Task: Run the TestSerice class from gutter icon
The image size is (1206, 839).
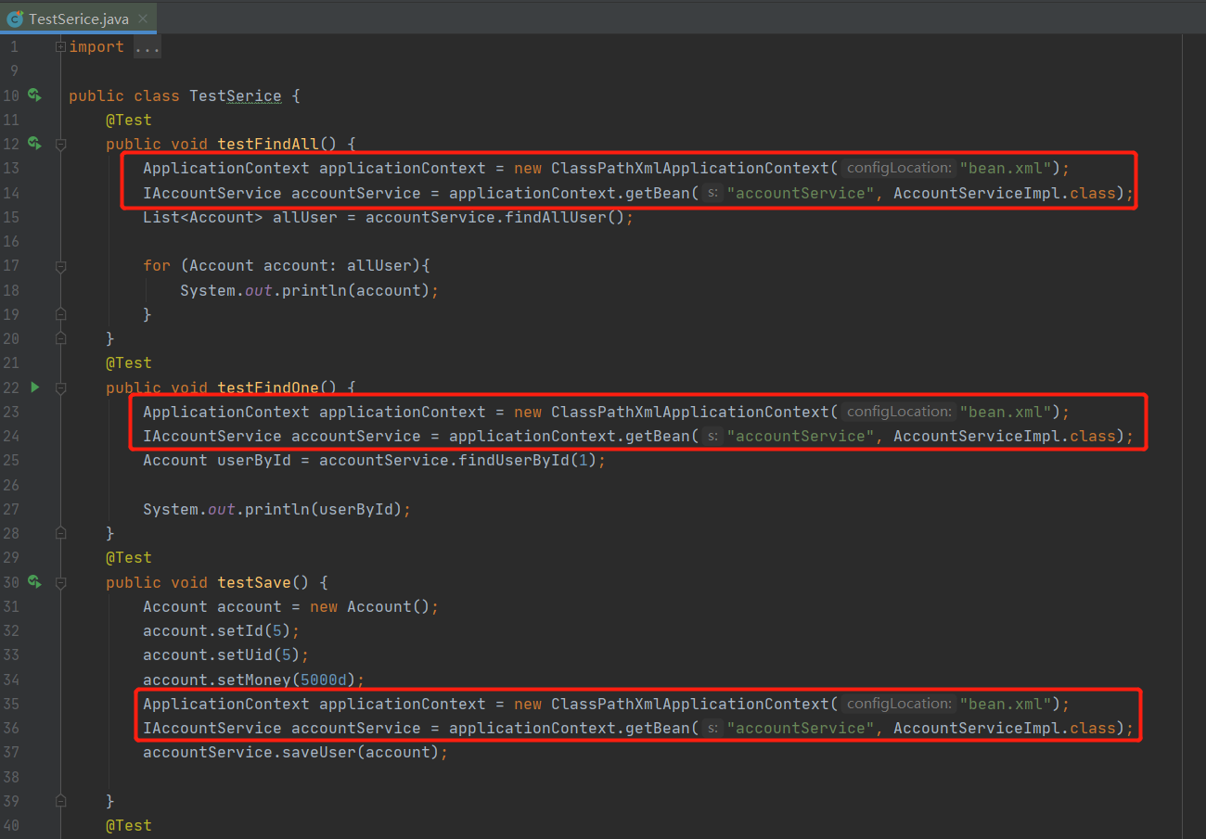Action: pyautogui.click(x=34, y=95)
